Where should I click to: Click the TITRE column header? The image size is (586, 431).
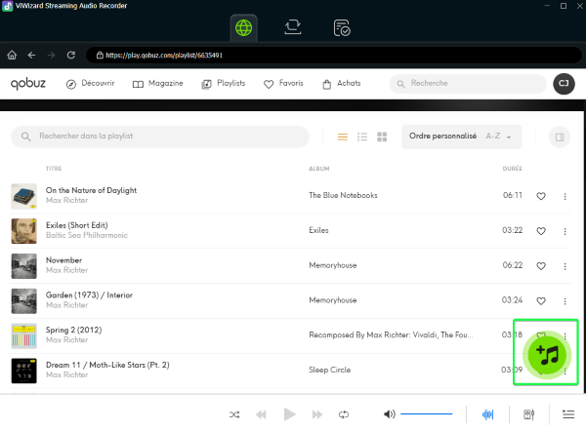point(54,169)
